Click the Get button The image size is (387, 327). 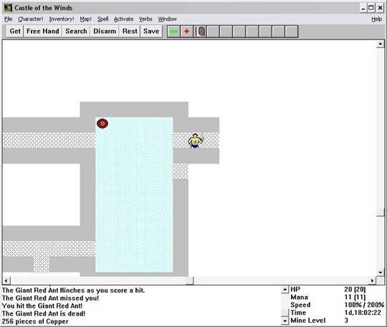(15, 32)
